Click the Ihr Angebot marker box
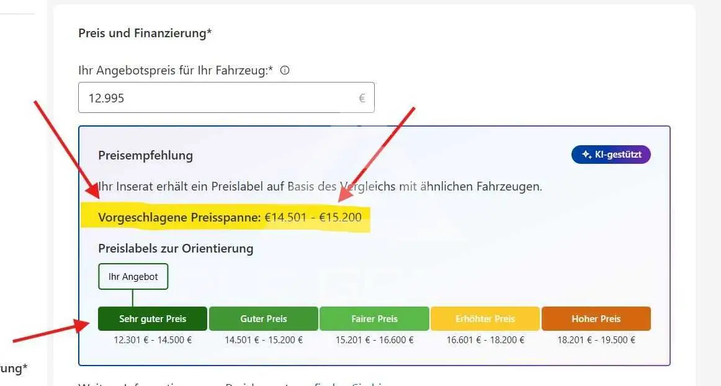The height and width of the screenshot is (386, 721). click(x=133, y=277)
